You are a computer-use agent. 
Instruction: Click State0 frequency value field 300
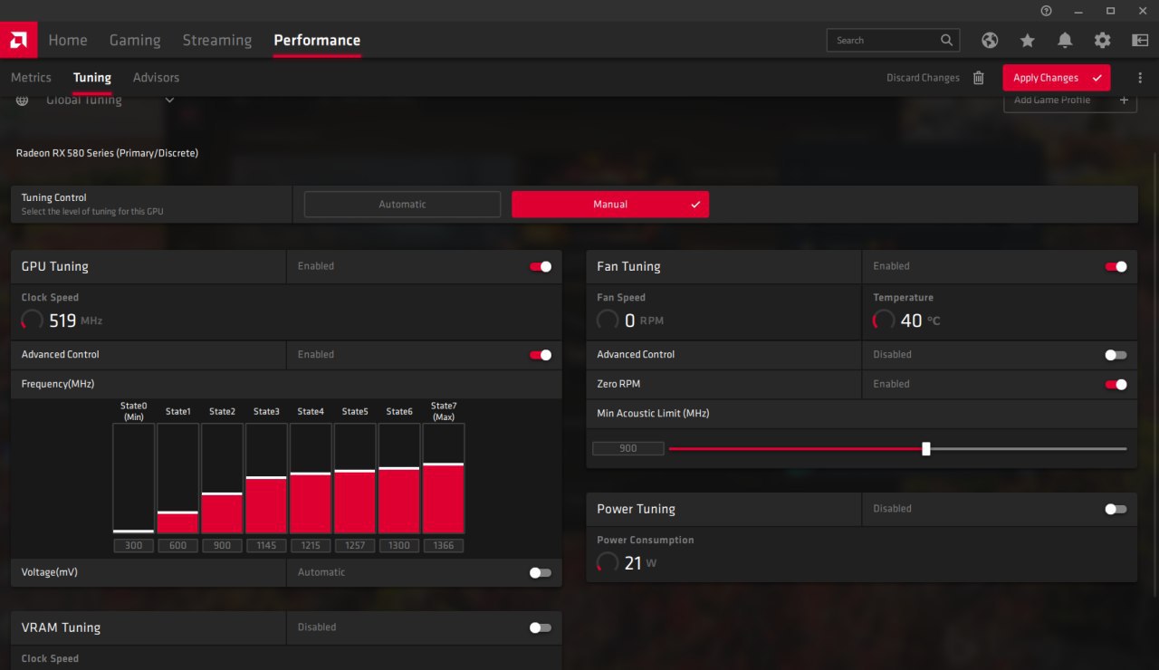pos(134,546)
